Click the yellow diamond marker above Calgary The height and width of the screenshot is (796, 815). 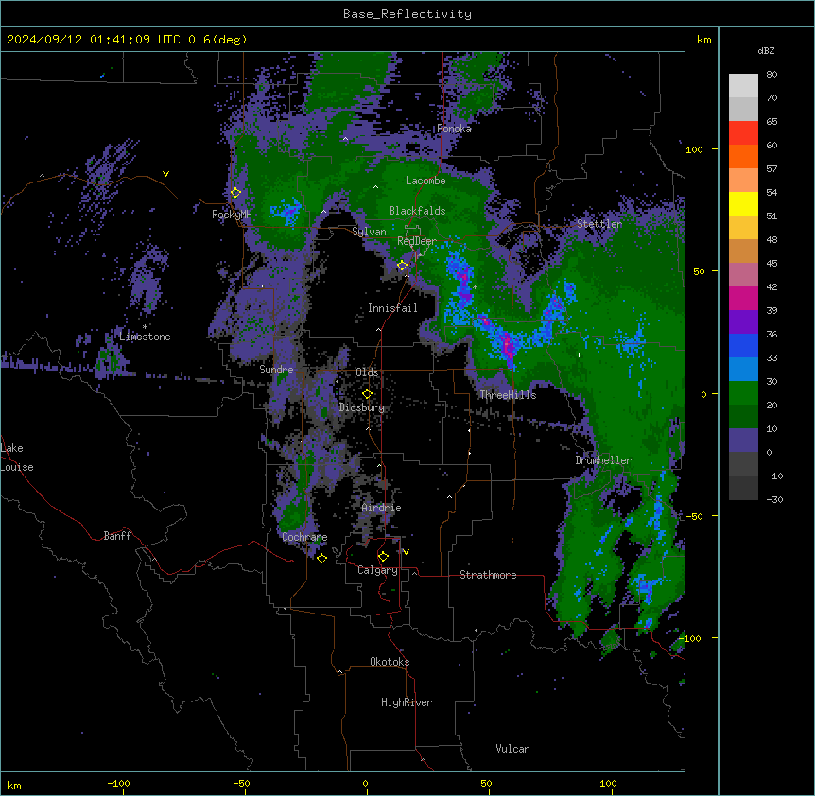pos(384,557)
